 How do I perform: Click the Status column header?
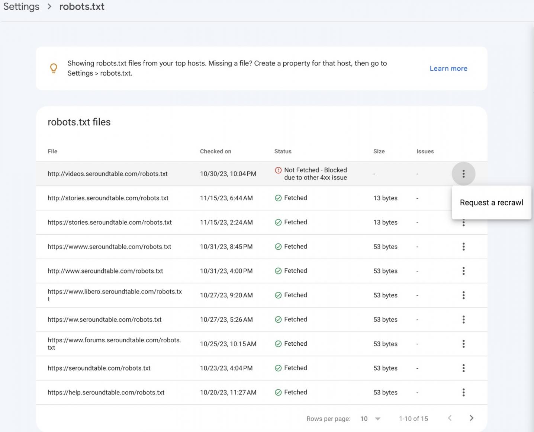coord(283,151)
